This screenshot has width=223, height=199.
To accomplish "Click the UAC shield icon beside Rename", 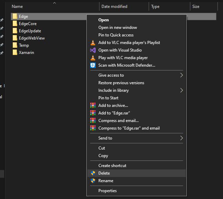I will click(x=93, y=181).
